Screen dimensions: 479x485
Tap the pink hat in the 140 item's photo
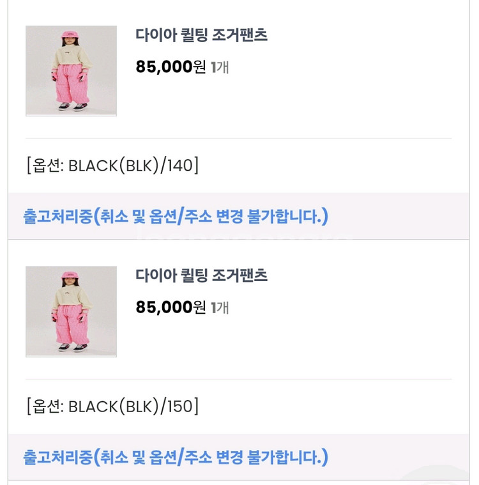pos(68,35)
